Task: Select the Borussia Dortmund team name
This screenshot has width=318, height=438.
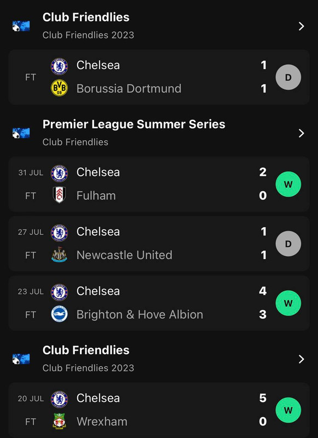Action: pos(129,89)
